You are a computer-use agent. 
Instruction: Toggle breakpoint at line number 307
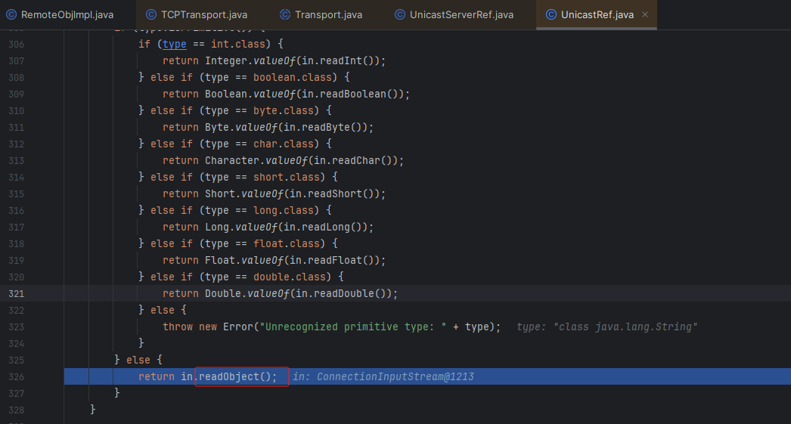[x=17, y=60]
